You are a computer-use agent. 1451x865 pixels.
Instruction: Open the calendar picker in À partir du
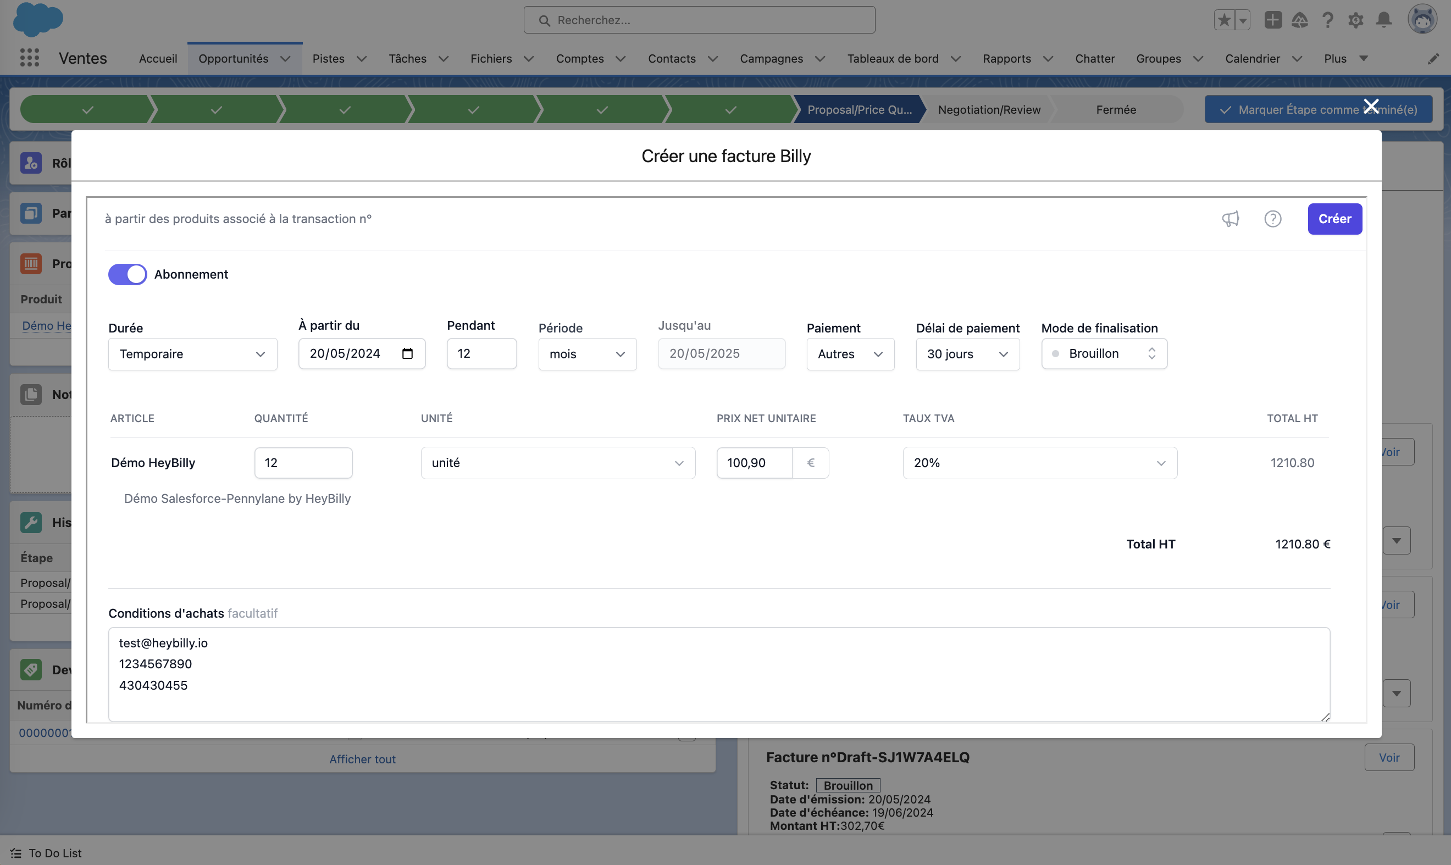pos(407,353)
